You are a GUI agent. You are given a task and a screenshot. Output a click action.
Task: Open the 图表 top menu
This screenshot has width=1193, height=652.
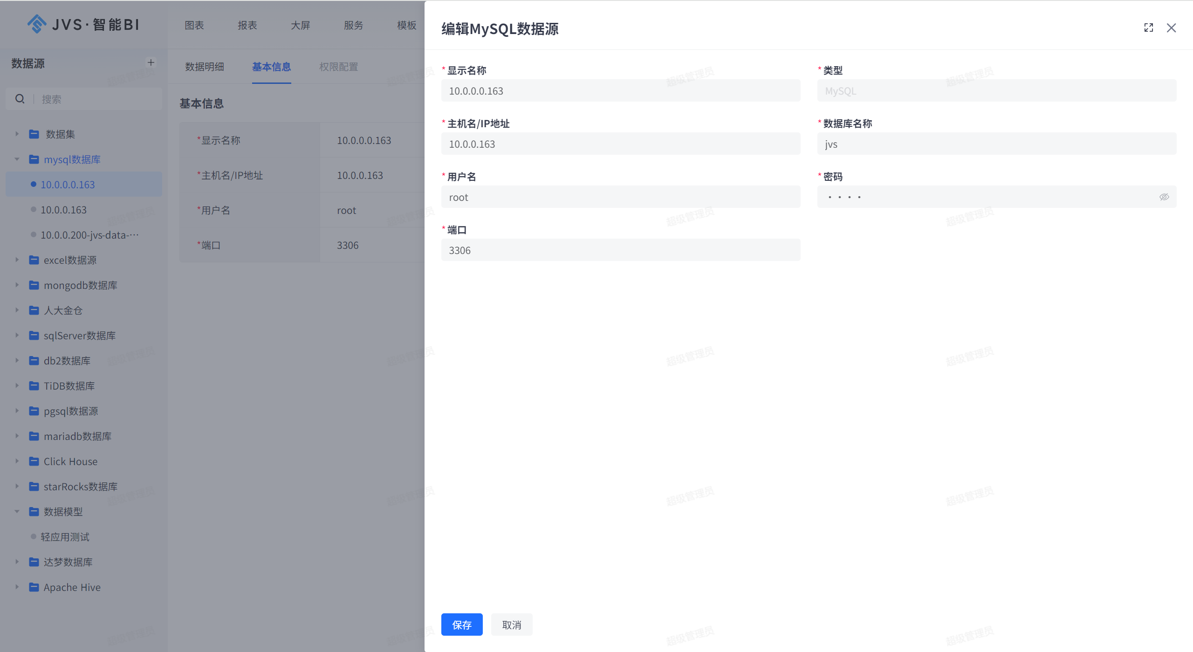tap(194, 25)
